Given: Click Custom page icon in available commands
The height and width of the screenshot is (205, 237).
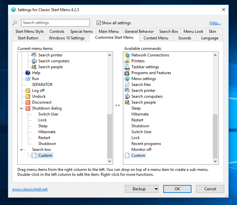Looking at the screenshot, I should pyautogui.click(x=127, y=155).
